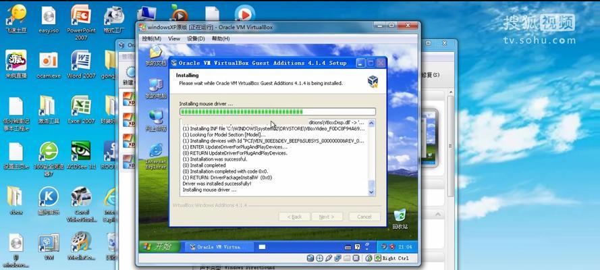The height and width of the screenshot is (270, 600).
Task: Open MediaCo... film reel shortcut on desktop
Action: point(81,246)
